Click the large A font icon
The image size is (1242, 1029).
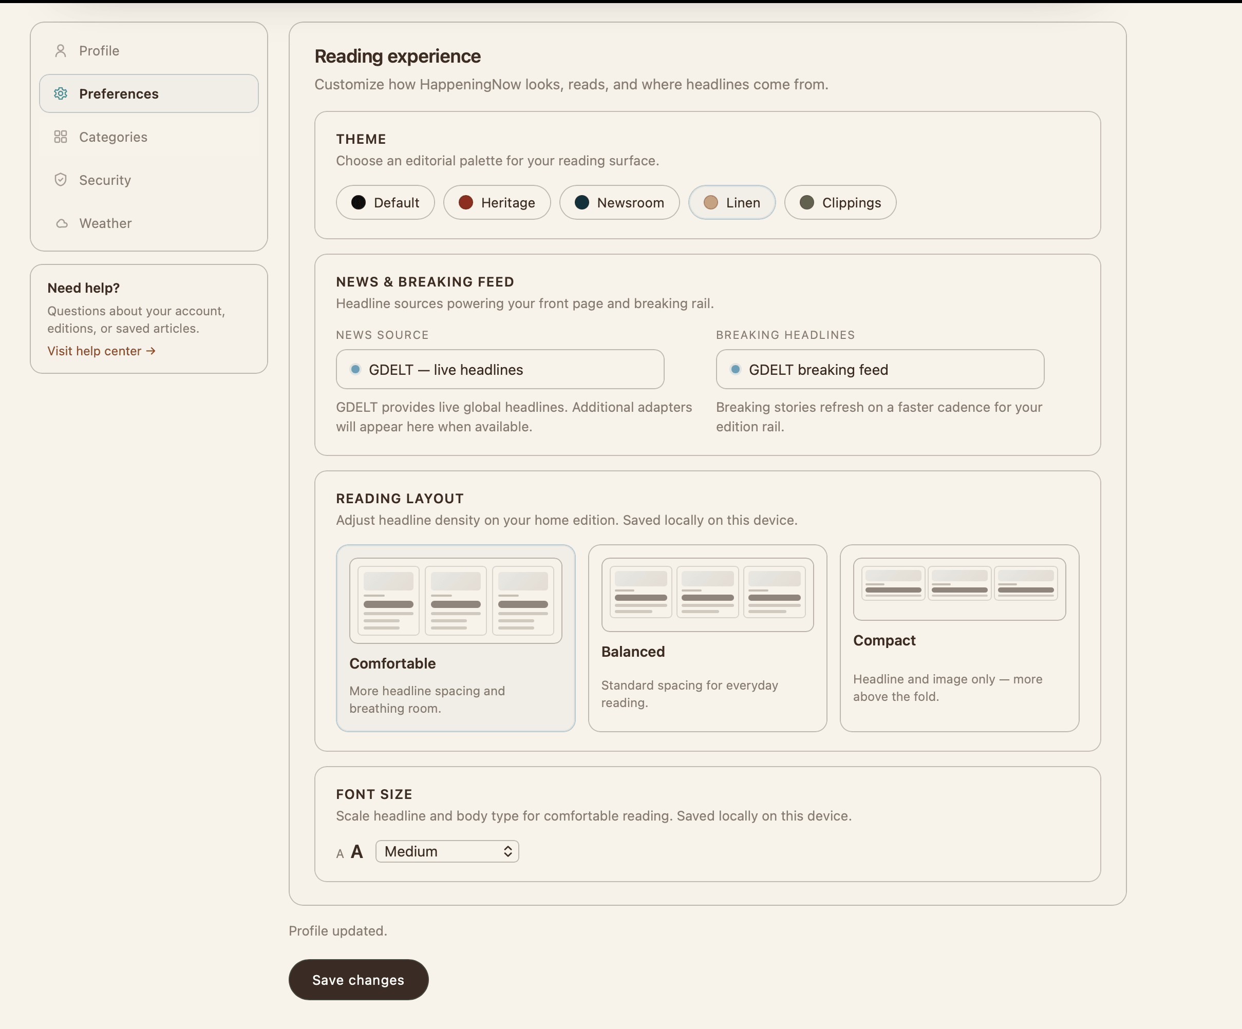(356, 851)
